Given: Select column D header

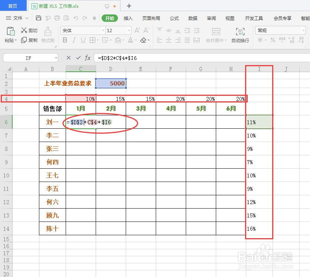Looking at the screenshot, I should tap(111, 69).
